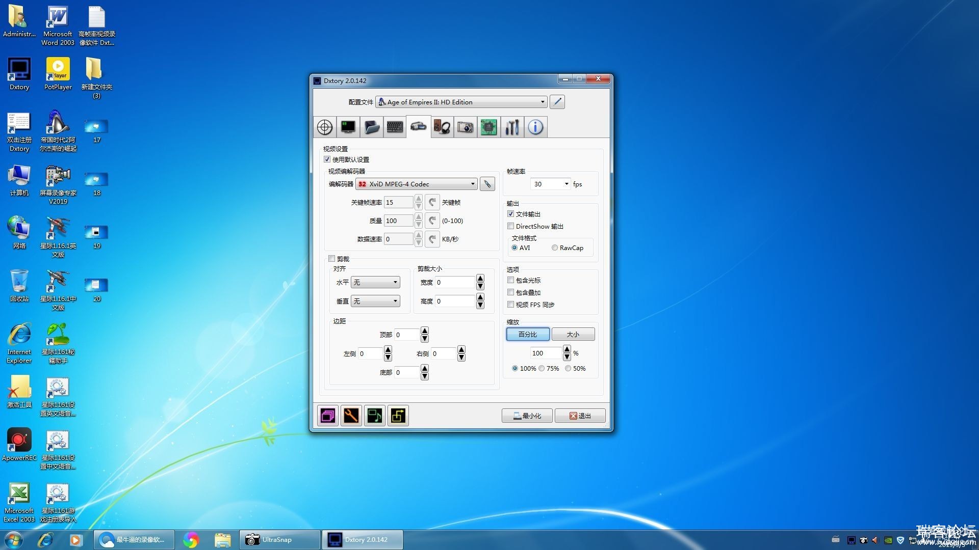This screenshot has width=979, height=550.
Task: Reset quality value with its arrow button
Action: pyautogui.click(x=432, y=221)
